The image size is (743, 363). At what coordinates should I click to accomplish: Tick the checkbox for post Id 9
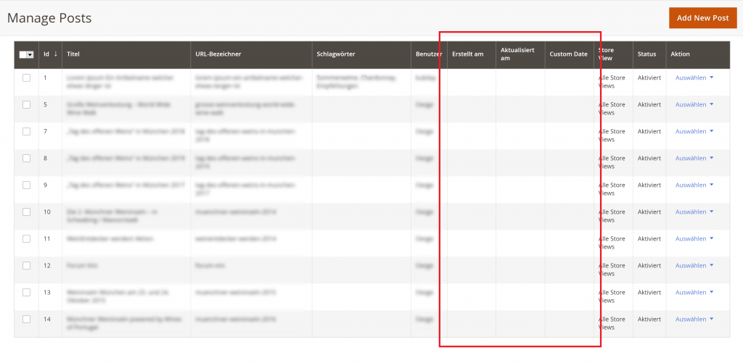27,185
